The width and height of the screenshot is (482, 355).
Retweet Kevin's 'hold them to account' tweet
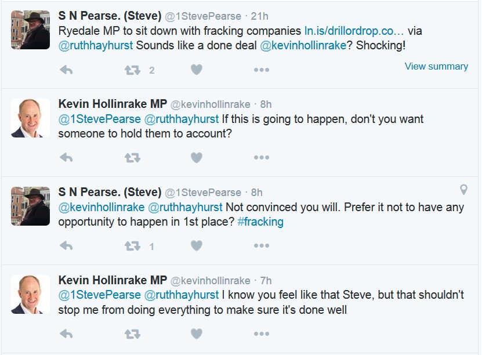(132, 158)
